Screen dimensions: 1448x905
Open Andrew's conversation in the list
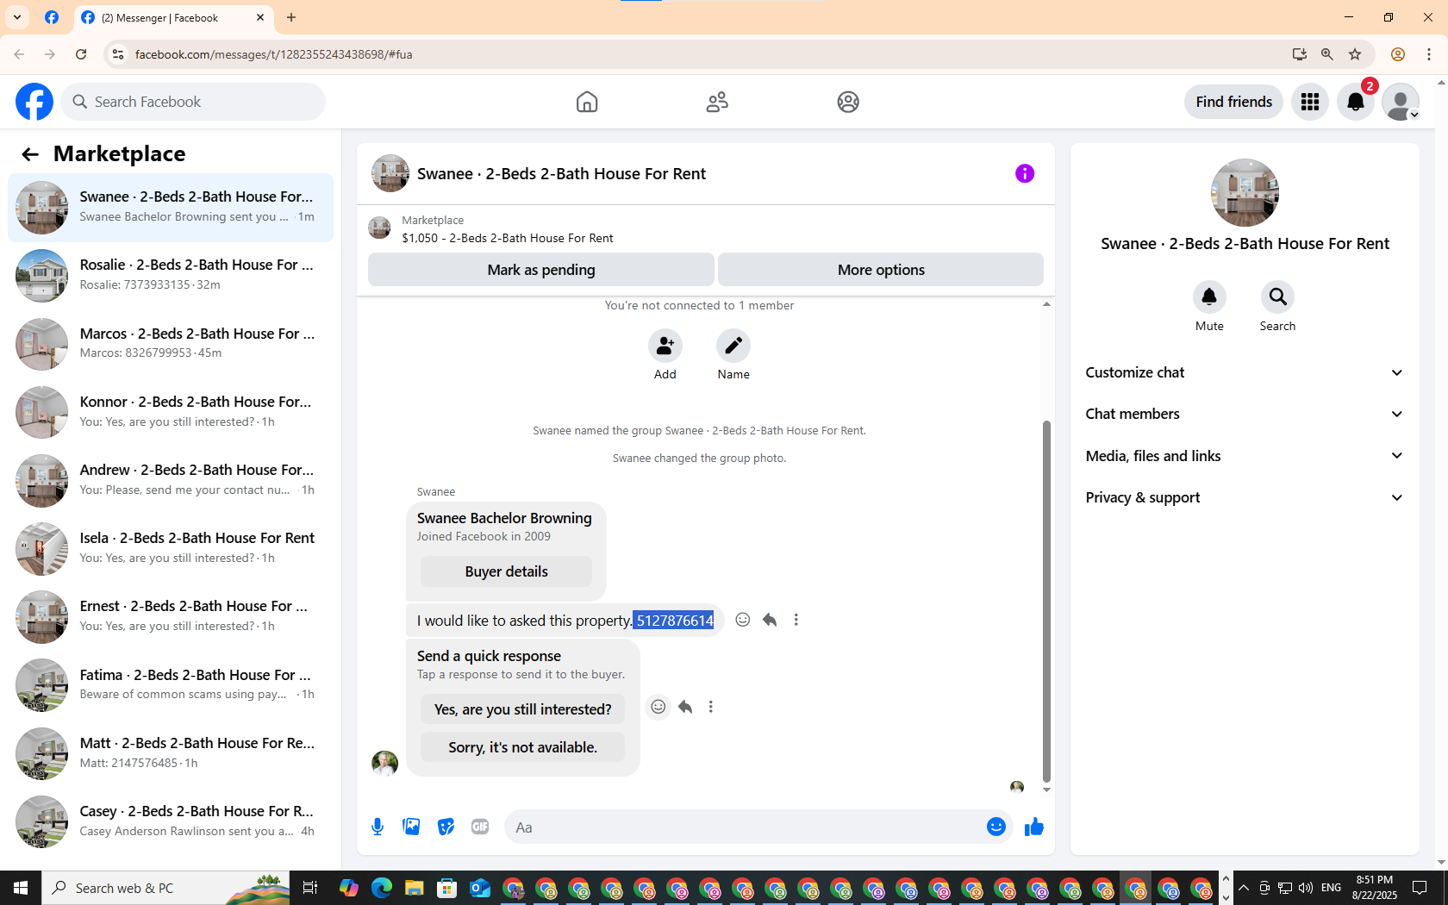[171, 480]
